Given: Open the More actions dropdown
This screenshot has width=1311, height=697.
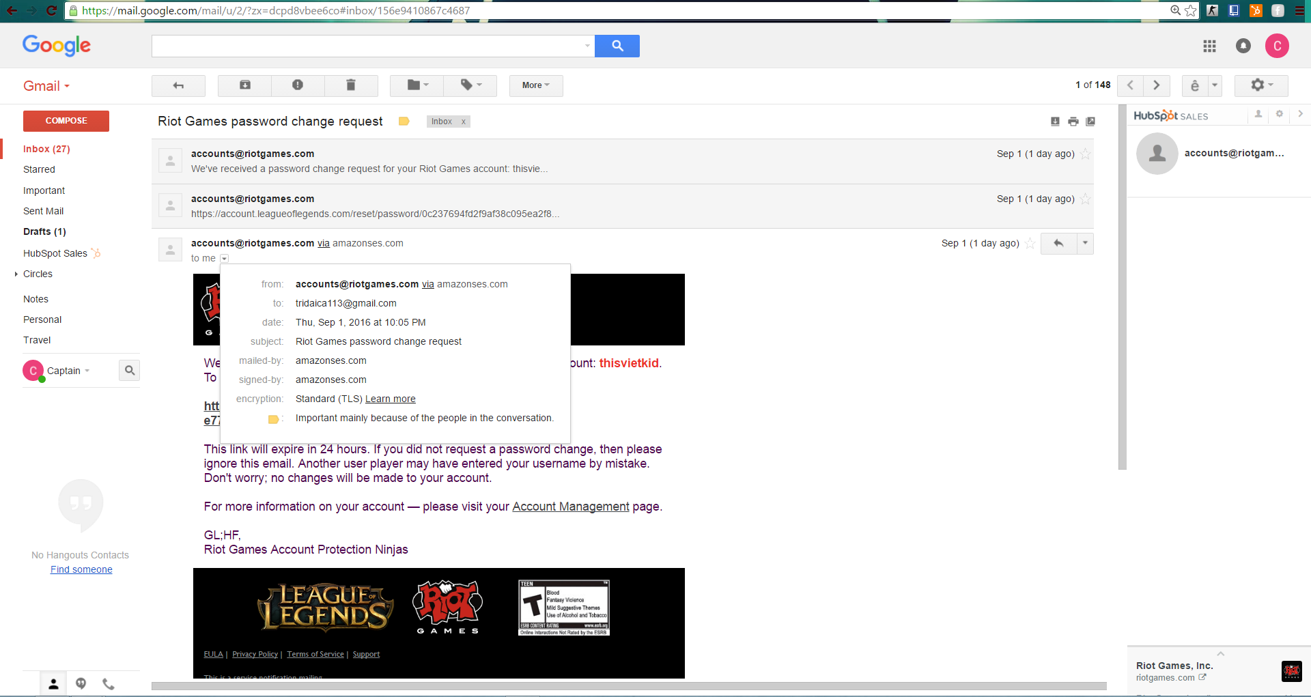Looking at the screenshot, I should pos(536,85).
